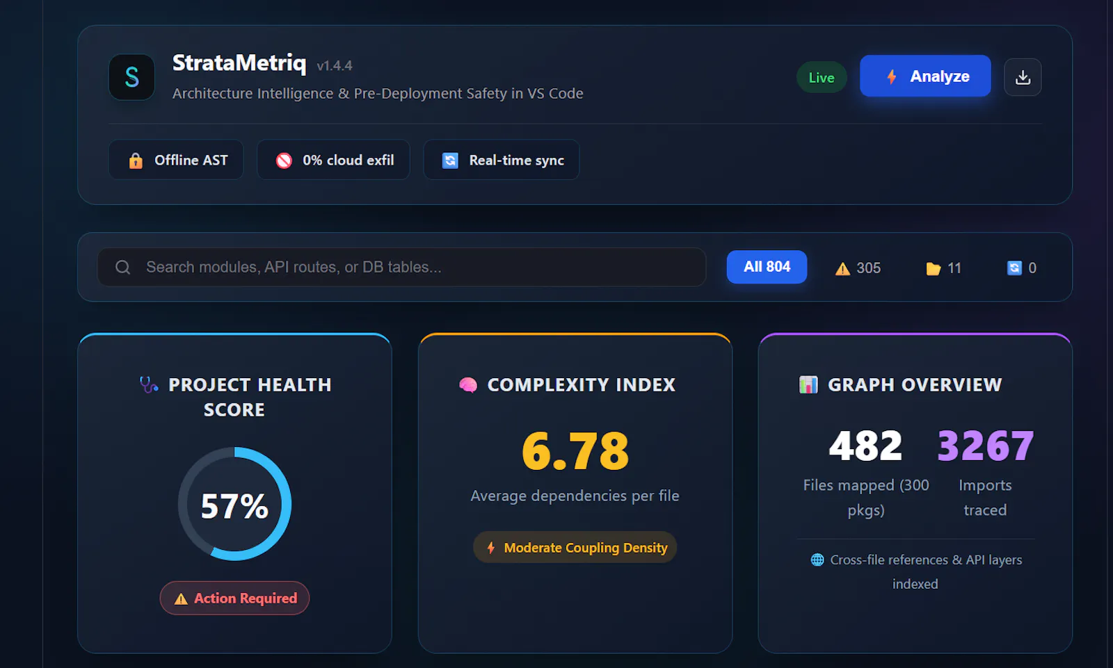Viewport: 1113px width, 668px height.
Task: Click the Imports traced label
Action: [985, 498]
